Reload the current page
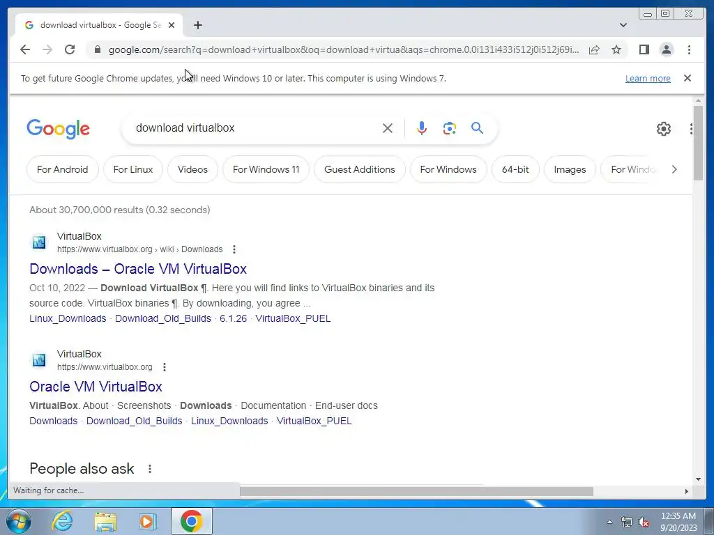Screen dimensions: 714x535 click(x=70, y=49)
